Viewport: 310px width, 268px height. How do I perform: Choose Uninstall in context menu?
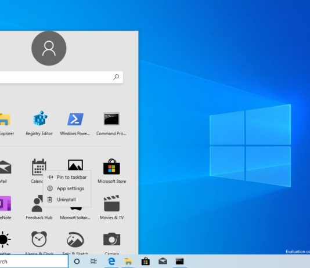[67, 200]
